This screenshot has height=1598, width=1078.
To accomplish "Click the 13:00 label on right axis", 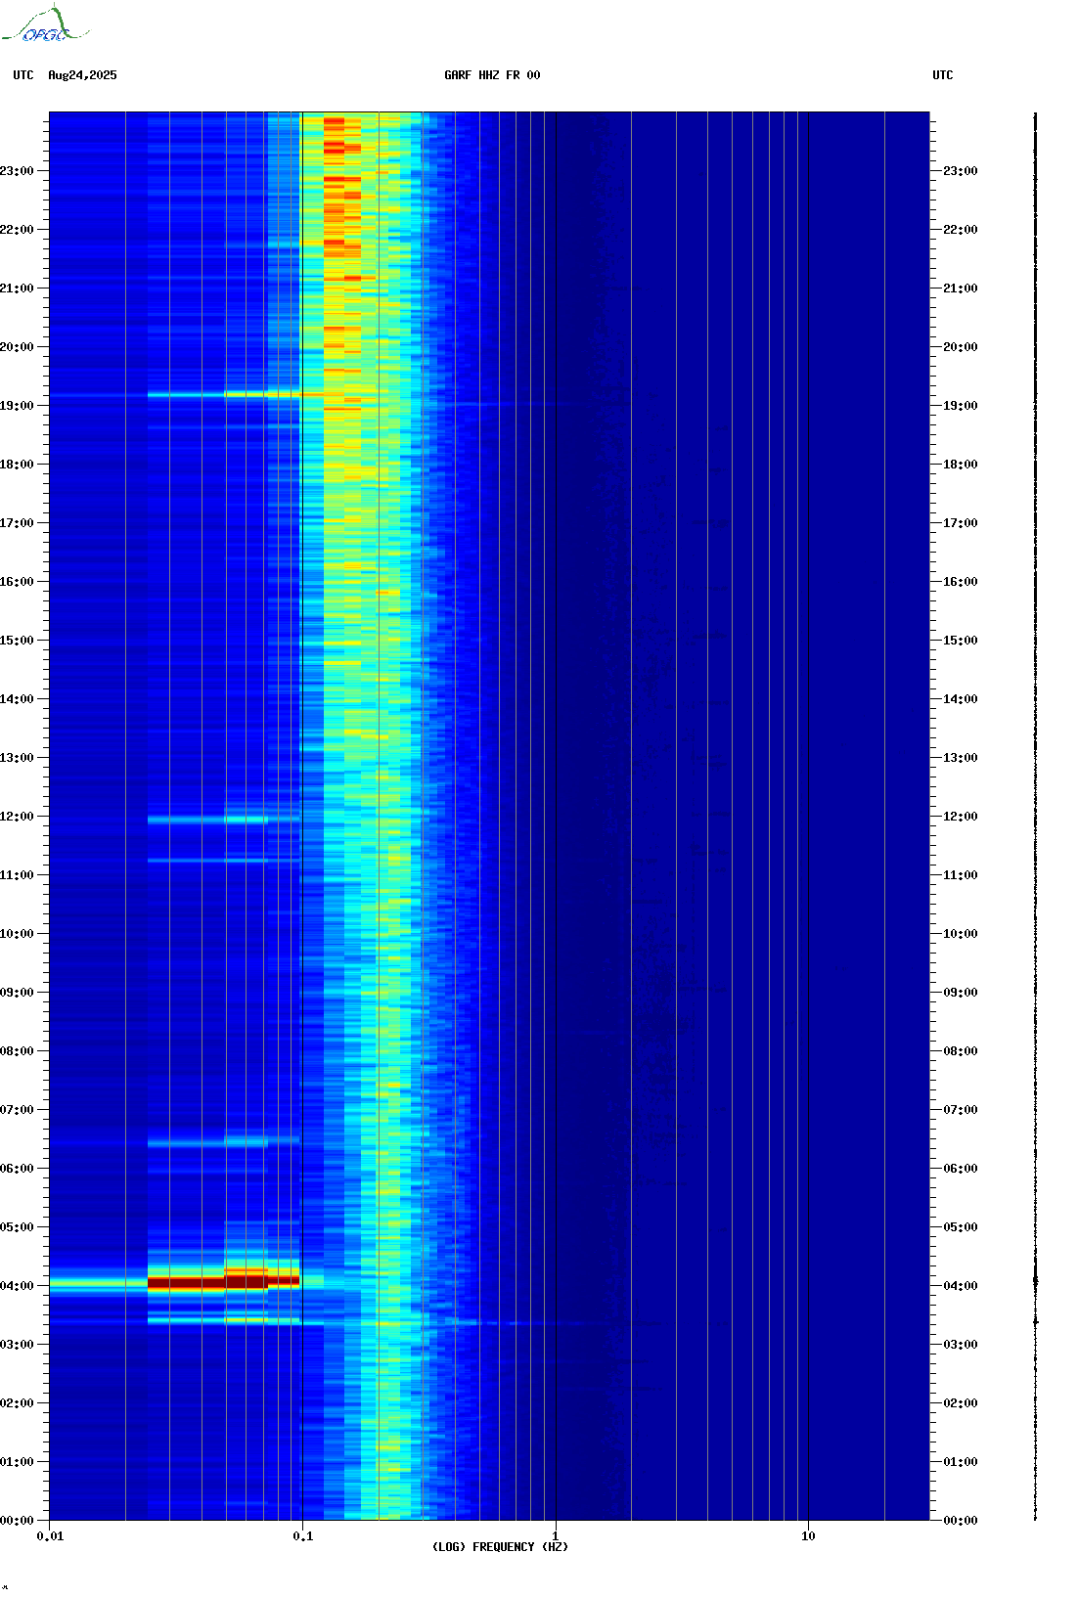I will (x=961, y=758).
